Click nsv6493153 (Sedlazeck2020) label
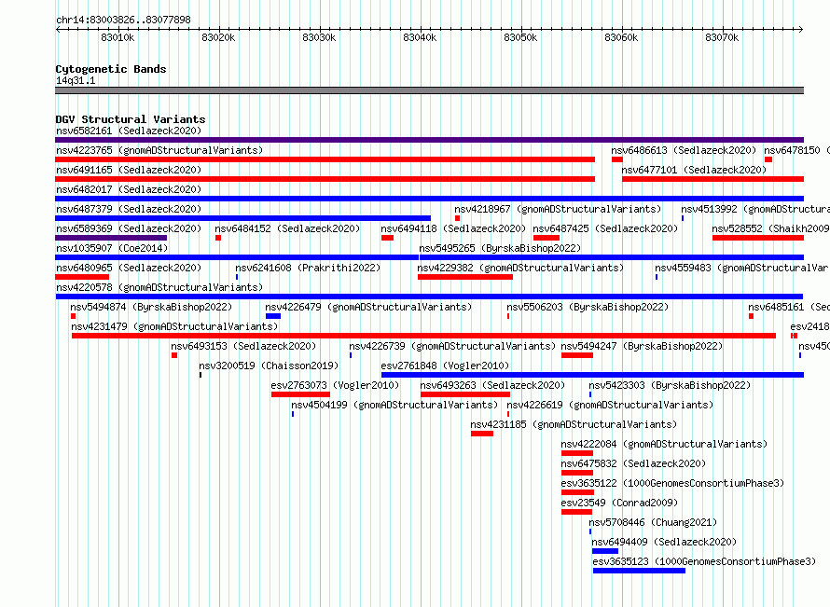This screenshot has width=830, height=607. point(243,346)
